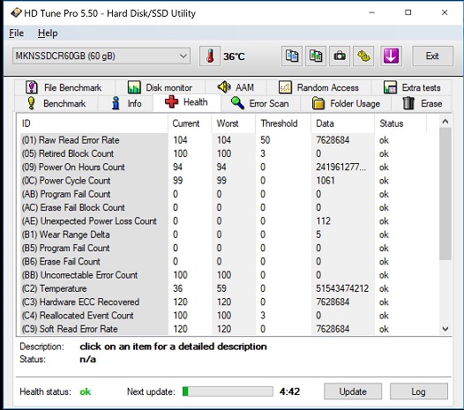This screenshot has width=464, height=410.
Task: Click the Data column header
Action: (342, 123)
